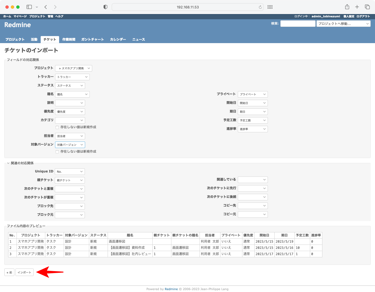Check 存在しない値は新規作成 under 対象バージョン
The width and height of the screenshot is (375, 292).
(57, 152)
